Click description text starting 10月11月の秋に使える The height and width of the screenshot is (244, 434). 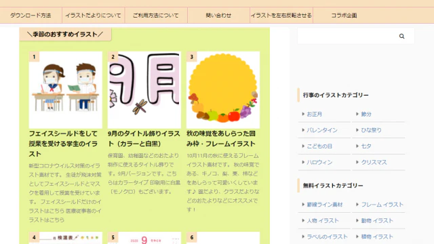(x=223, y=182)
